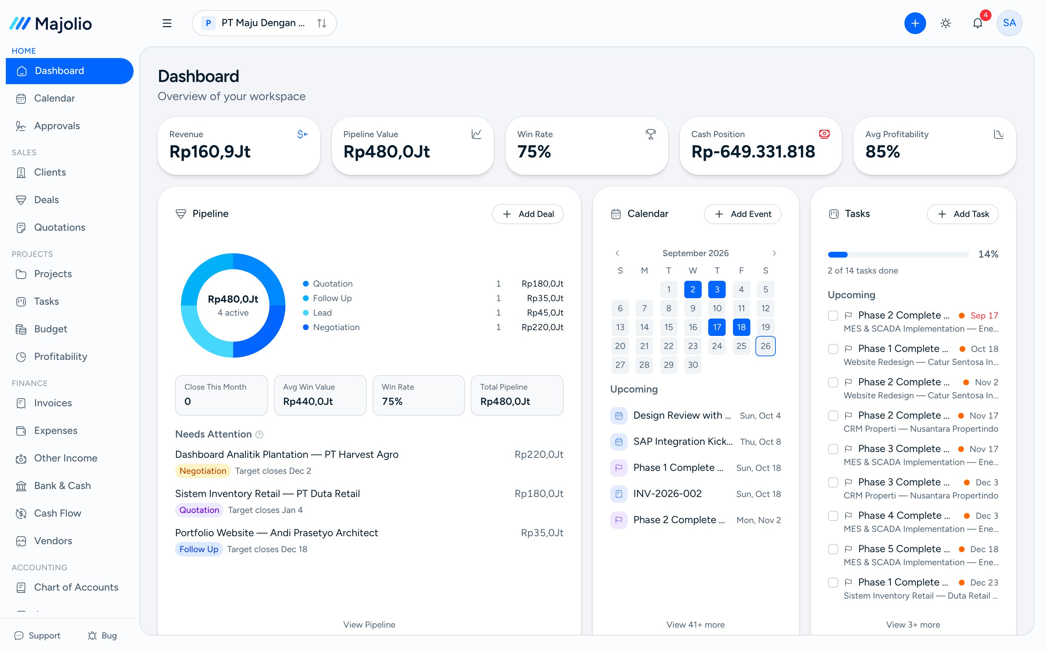The image size is (1046, 653).
Task: Open the Design Review event icon
Action: [619, 415]
